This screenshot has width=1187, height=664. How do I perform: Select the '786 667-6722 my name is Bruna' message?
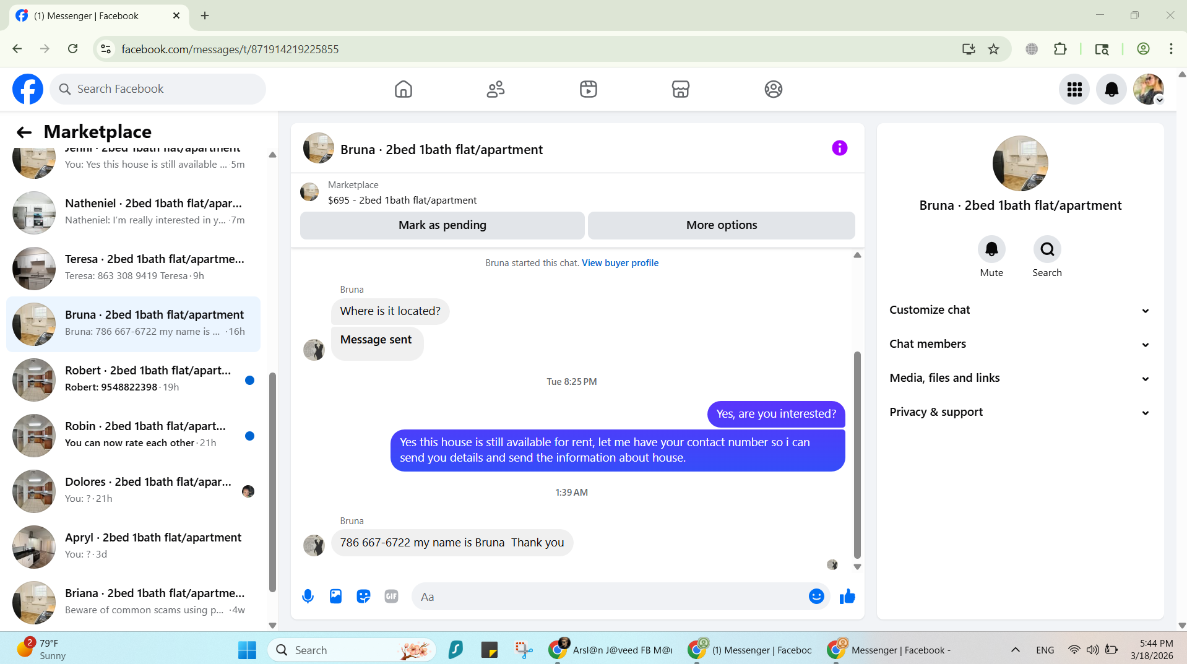(452, 543)
